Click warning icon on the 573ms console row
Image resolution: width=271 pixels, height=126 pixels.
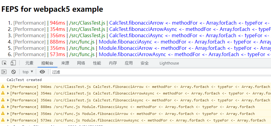click(x=3, y=120)
